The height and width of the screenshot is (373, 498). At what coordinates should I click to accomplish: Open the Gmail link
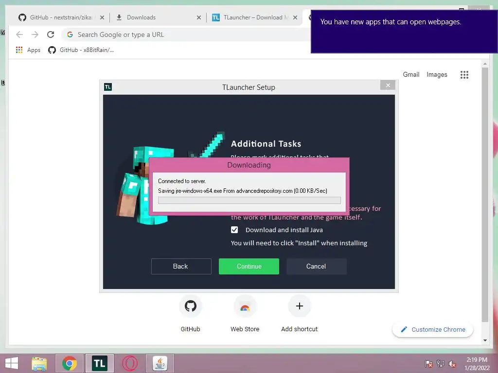tap(411, 74)
